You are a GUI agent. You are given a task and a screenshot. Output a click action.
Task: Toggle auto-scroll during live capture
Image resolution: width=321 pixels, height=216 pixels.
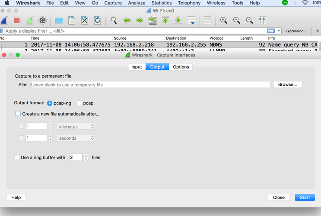point(191,20)
